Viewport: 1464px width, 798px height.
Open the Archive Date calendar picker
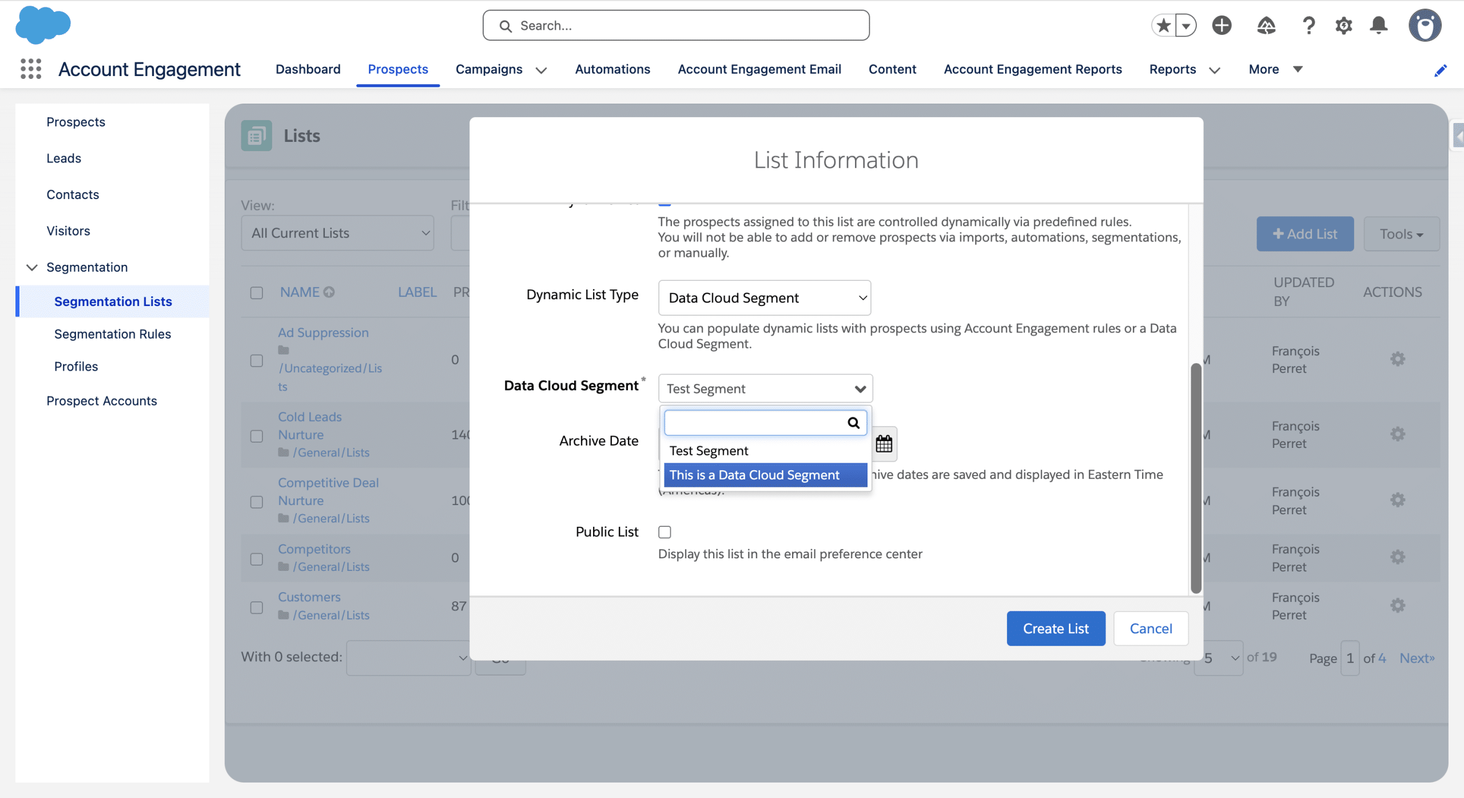tap(884, 443)
